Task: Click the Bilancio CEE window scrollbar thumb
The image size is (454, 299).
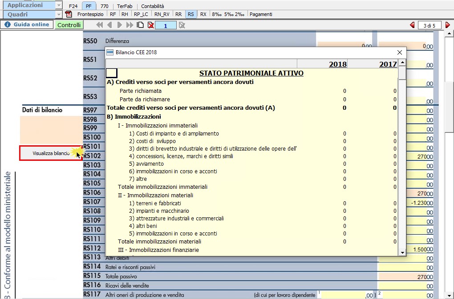Action: 402,72
